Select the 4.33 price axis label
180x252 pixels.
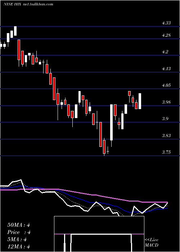pos(166,23)
